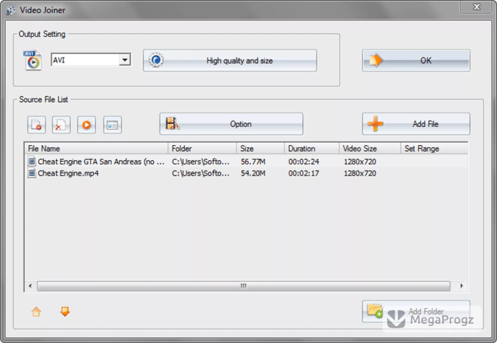Click the 00:02:17 duration cell
The width and height of the screenshot is (497, 343).
(304, 173)
